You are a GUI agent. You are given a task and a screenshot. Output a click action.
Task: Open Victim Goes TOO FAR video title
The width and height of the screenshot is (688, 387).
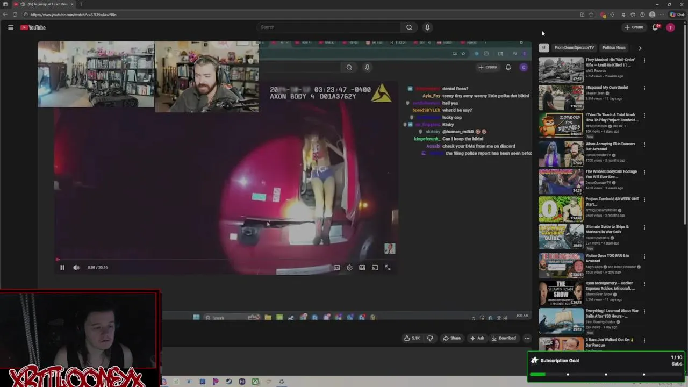tap(607, 258)
